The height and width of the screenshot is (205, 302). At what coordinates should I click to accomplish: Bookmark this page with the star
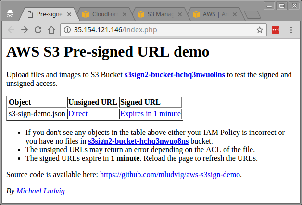pos(259,30)
